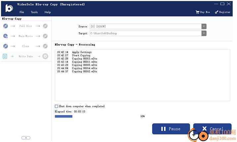237x142 pixels.
Task: Click the Main Movie source disc icon
Action: 6,36
